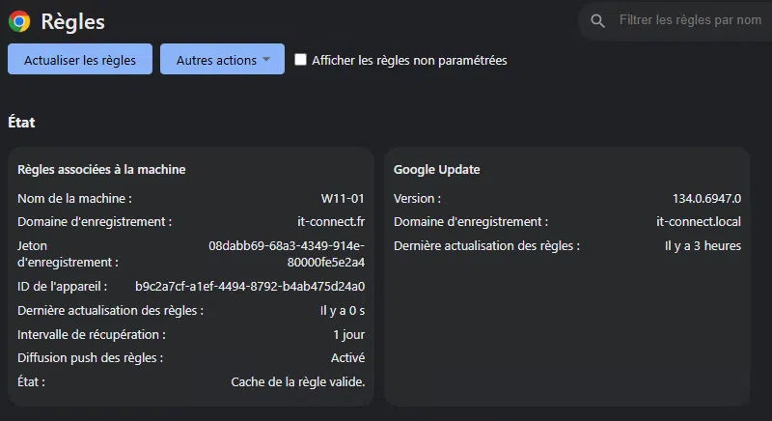Click the "Cache de la règle valide." status
This screenshot has width=772, height=421.
click(x=298, y=381)
